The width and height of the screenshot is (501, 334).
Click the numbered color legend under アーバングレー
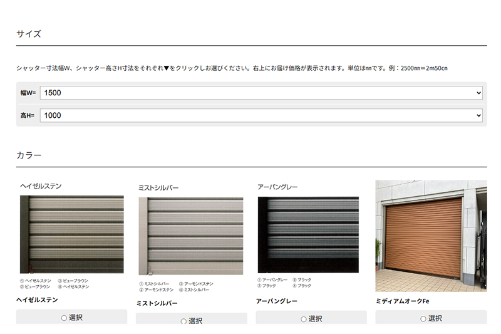(x=284, y=283)
